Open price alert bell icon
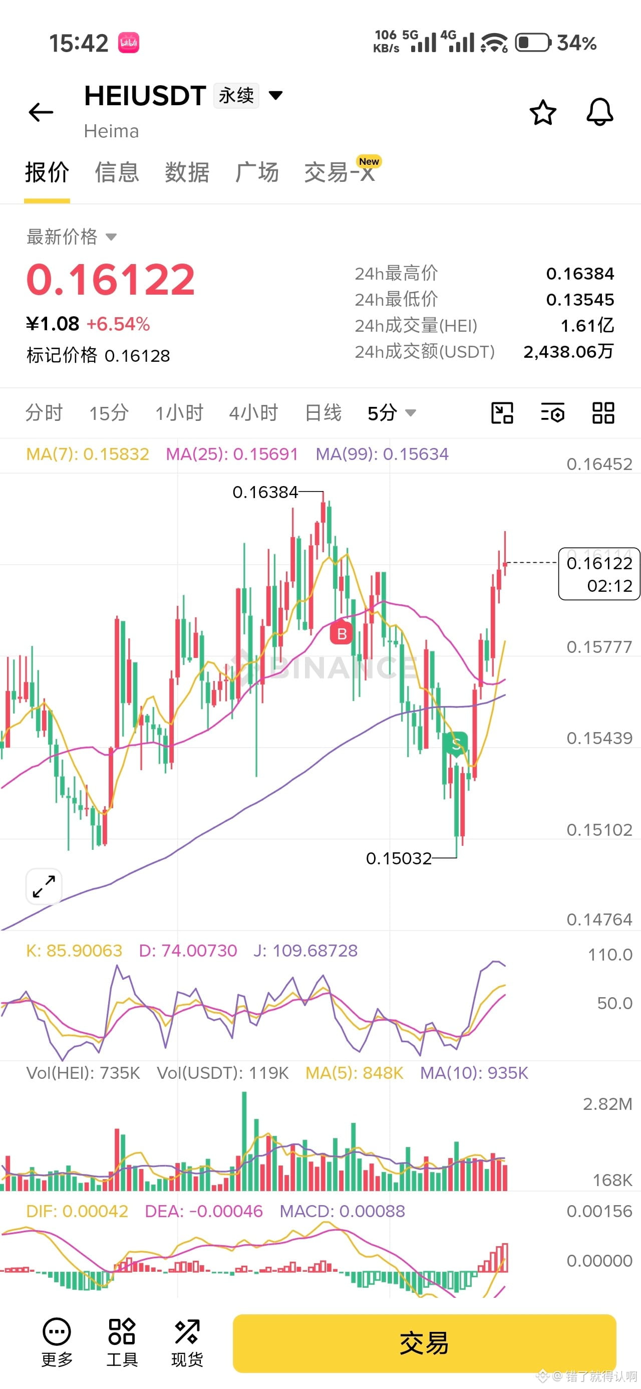Screen dimensions: 641x1389 click(x=599, y=112)
